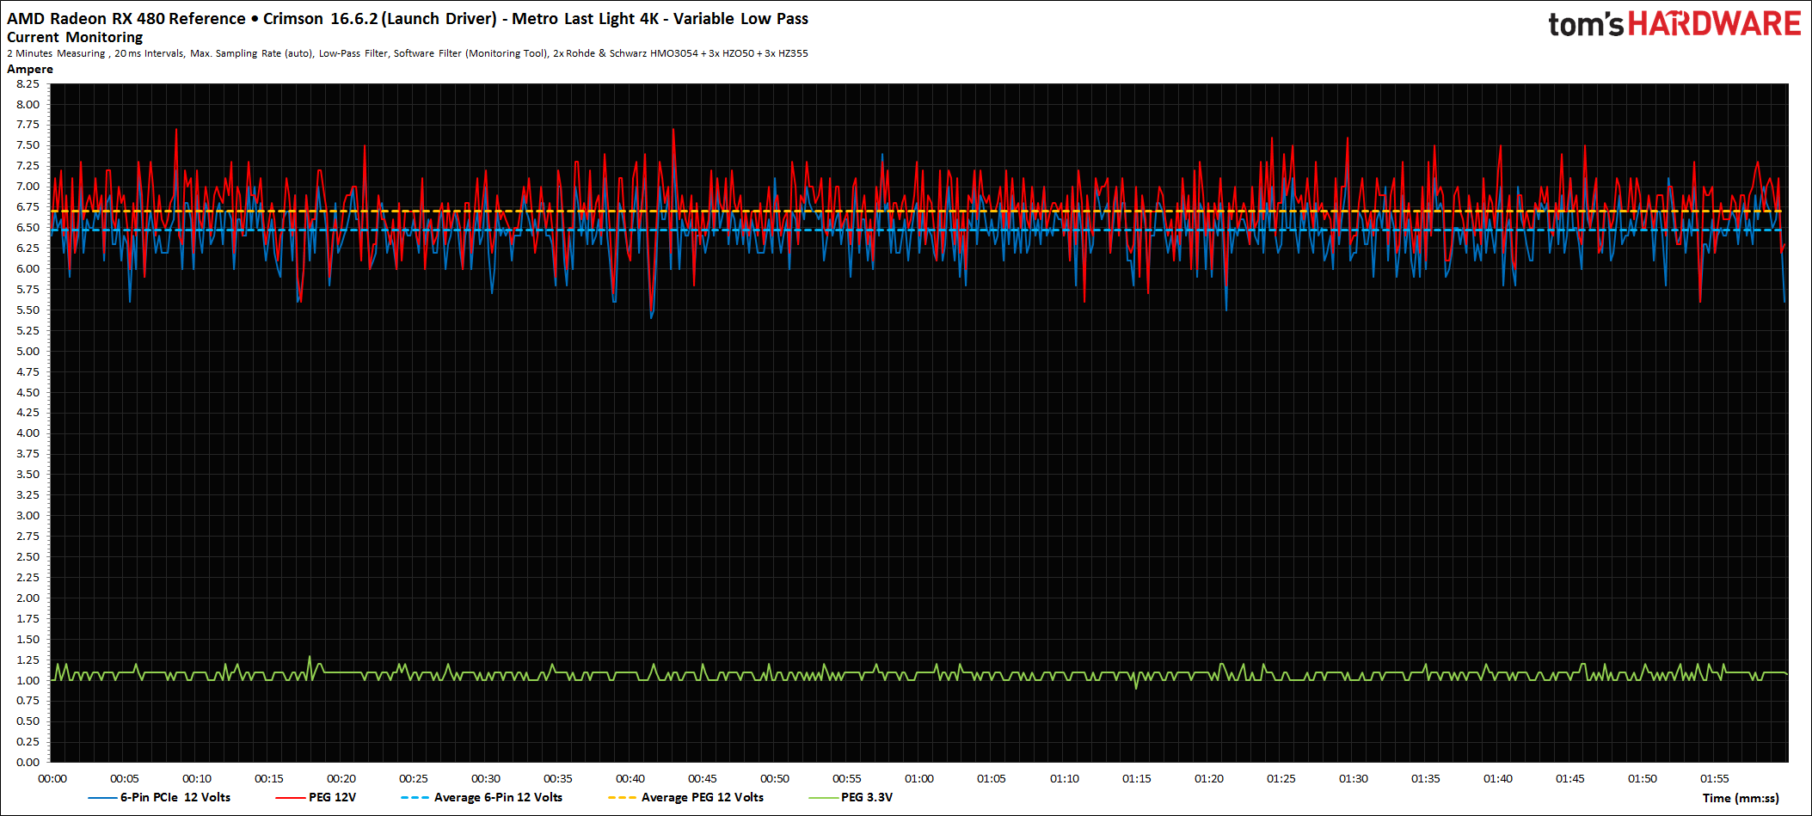Click the 00:45 time axis label
The image size is (1812, 816).
point(703,778)
